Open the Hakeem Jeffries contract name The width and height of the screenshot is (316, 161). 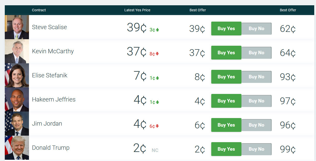54,99
